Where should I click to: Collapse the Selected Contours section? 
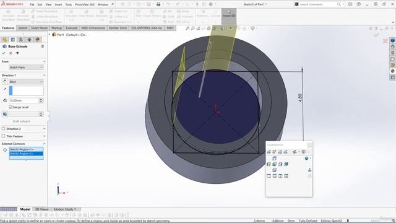click(44, 144)
